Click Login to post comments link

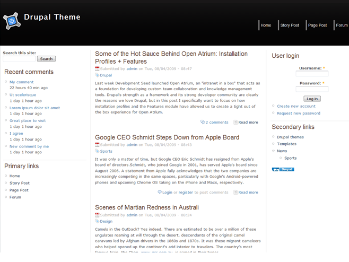(167, 193)
